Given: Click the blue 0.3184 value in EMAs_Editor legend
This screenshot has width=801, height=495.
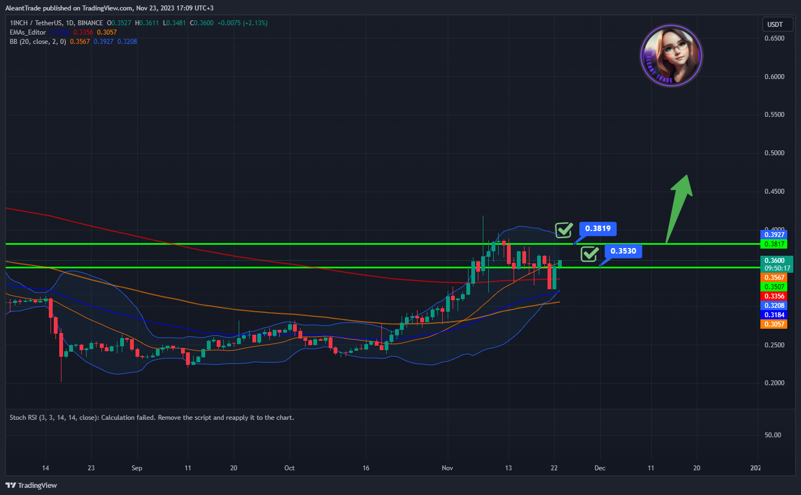Looking at the screenshot, I should pos(60,32).
